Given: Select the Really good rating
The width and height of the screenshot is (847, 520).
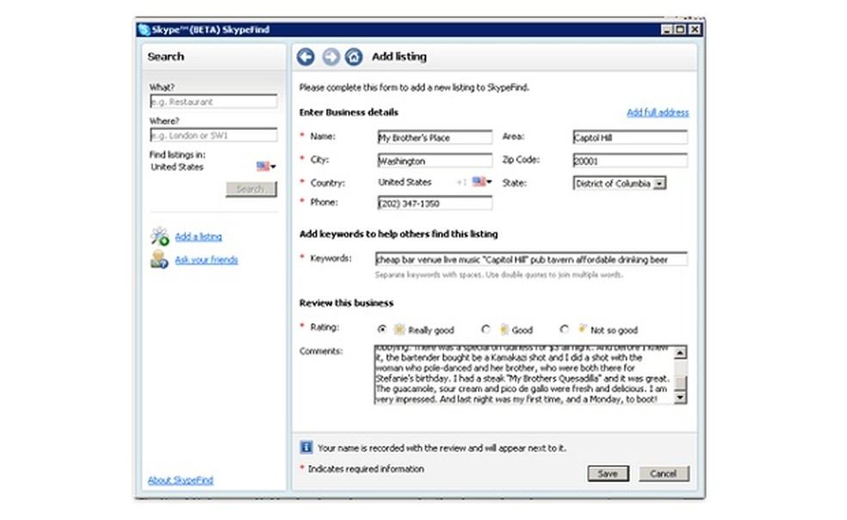Looking at the screenshot, I should (x=382, y=329).
